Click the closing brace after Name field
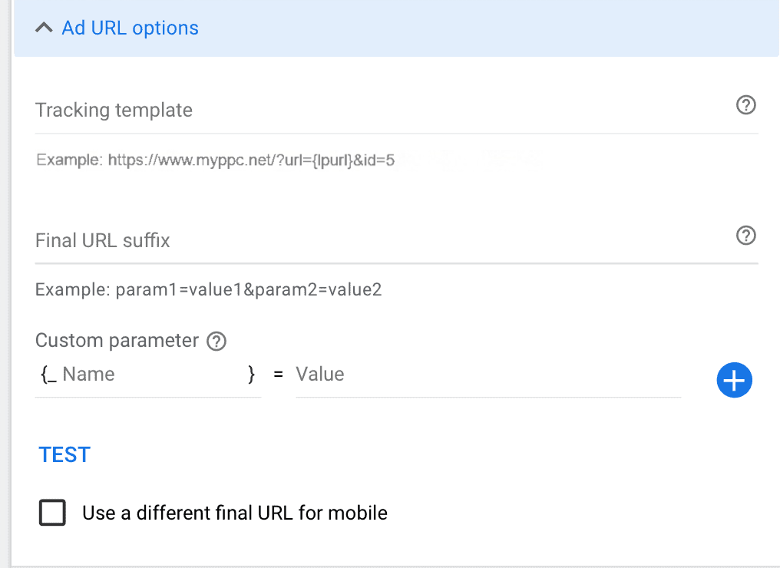 [x=251, y=375]
